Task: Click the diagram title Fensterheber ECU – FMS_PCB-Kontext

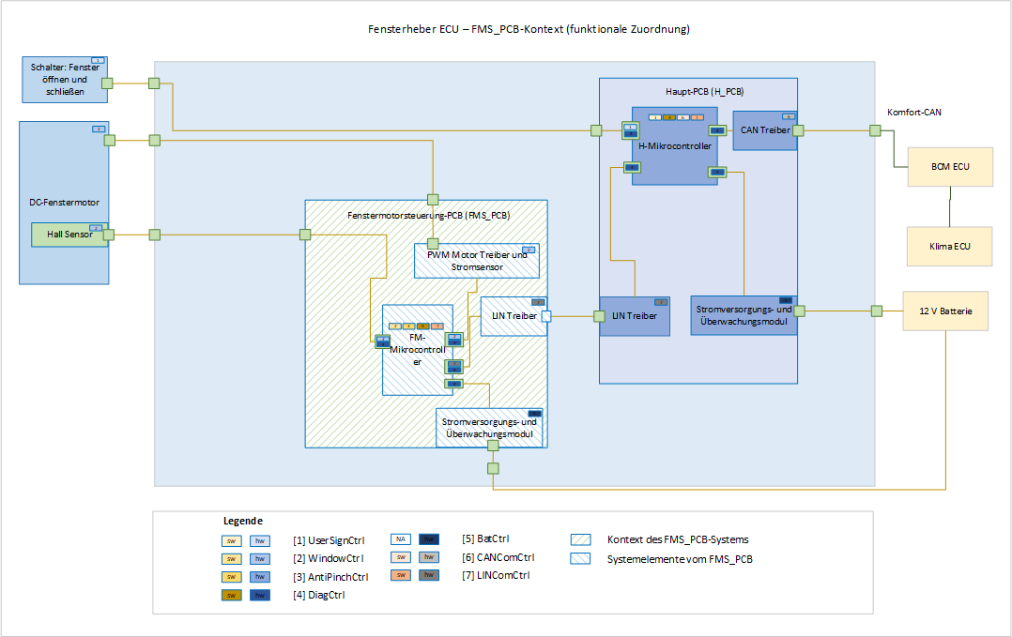Action: tap(529, 29)
